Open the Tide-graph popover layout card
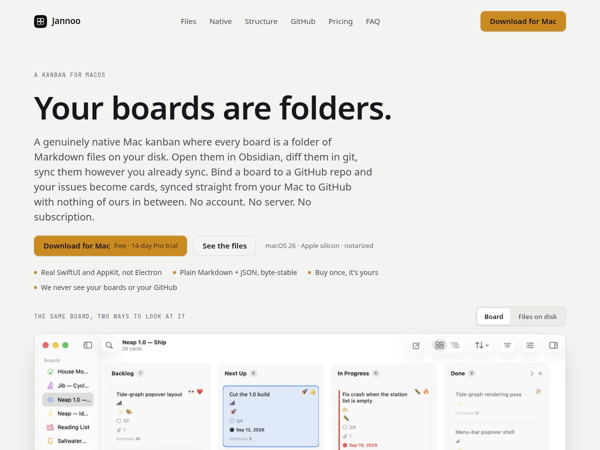This screenshot has height=450, width=600. click(158, 416)
